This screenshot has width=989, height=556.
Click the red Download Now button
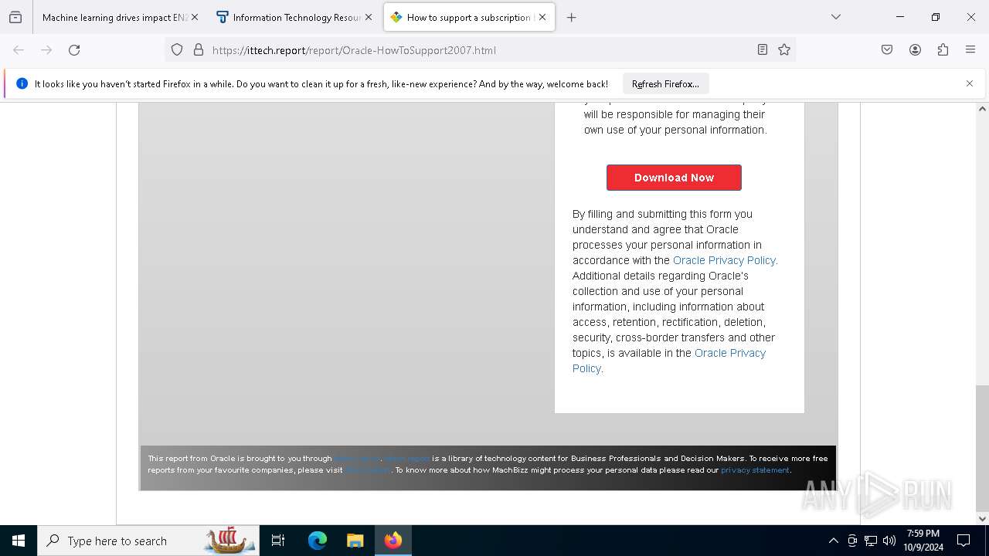(674, 178)
